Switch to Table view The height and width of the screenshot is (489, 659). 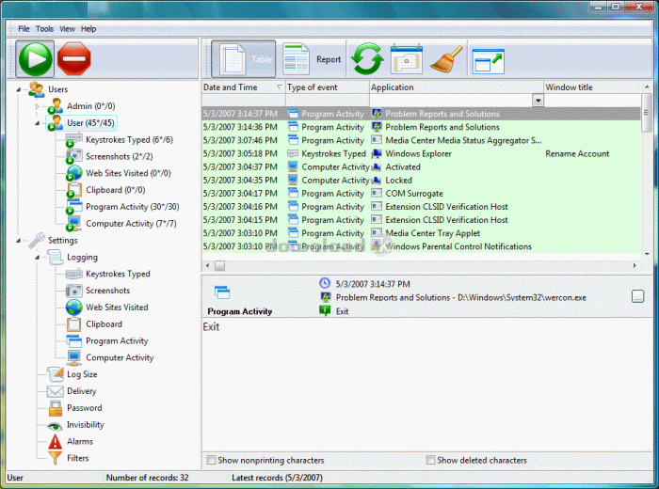click(243, 59)
